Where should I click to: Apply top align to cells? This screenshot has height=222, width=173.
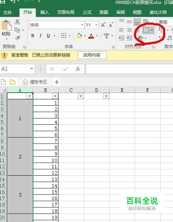click(122, 21)
